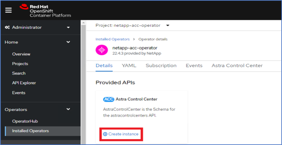Open OperatorHub in the sidebar

pos(25,121)
